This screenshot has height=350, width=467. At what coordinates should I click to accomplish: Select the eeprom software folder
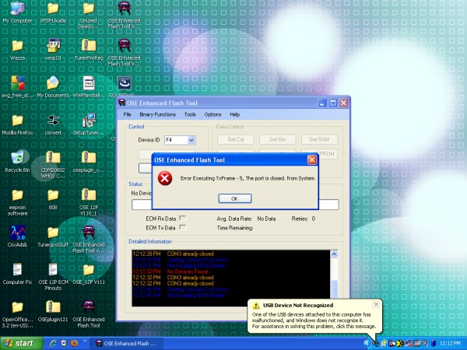pos(17,202)
